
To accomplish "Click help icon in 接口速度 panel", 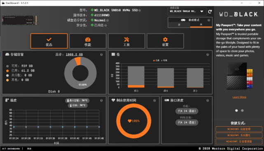I will coord(208,100).
